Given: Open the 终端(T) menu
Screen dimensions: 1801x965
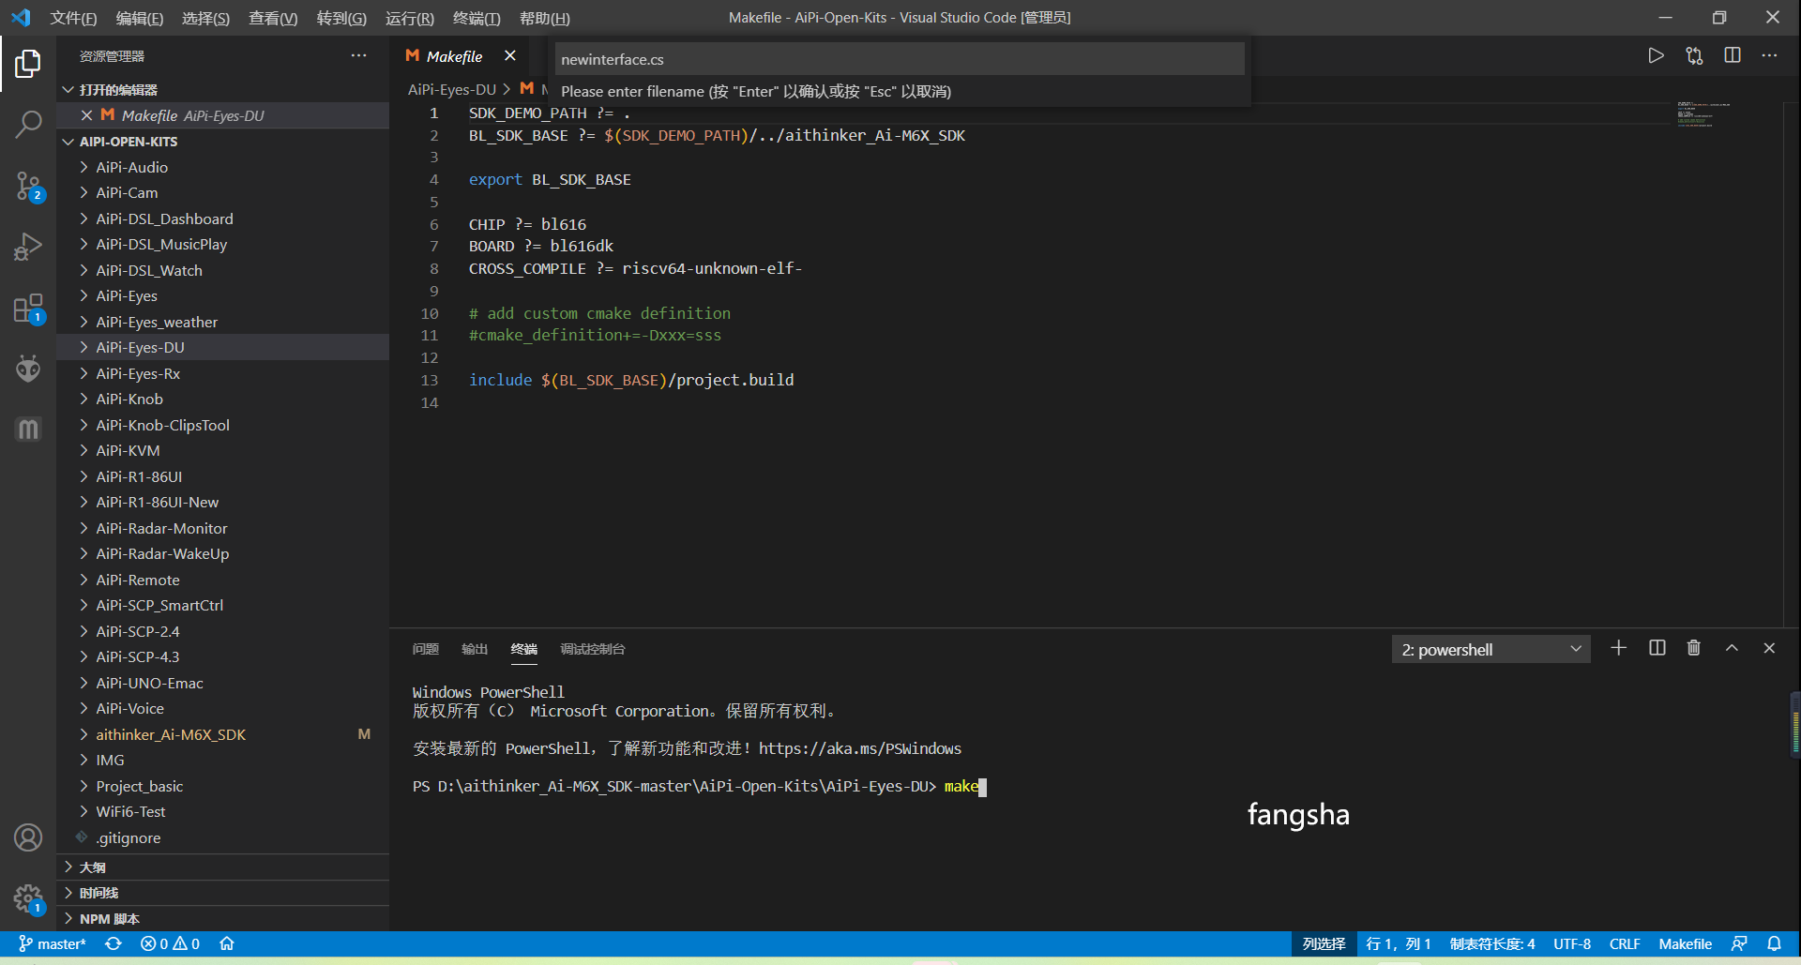Looking at the screenshot, I should [477, 18].
